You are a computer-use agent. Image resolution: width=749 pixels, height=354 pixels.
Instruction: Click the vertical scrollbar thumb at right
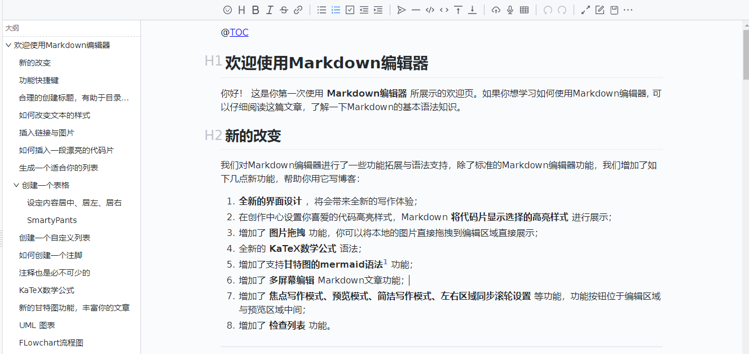coord(746,54)
